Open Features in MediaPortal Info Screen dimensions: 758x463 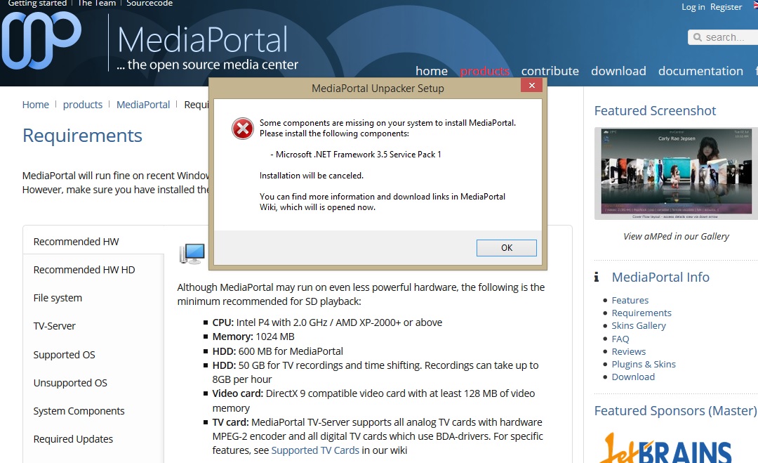(630, 300)
